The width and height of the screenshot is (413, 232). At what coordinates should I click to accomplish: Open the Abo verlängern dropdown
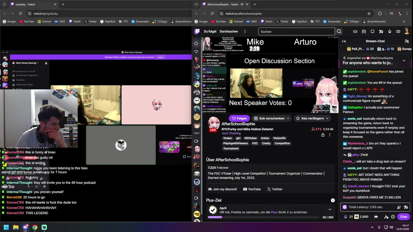coord(312,118)
